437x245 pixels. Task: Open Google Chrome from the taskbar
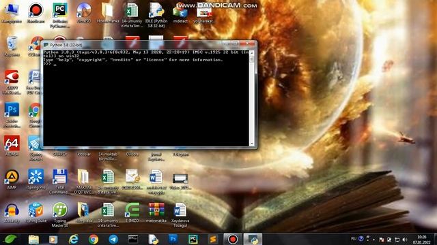point(94,240)
